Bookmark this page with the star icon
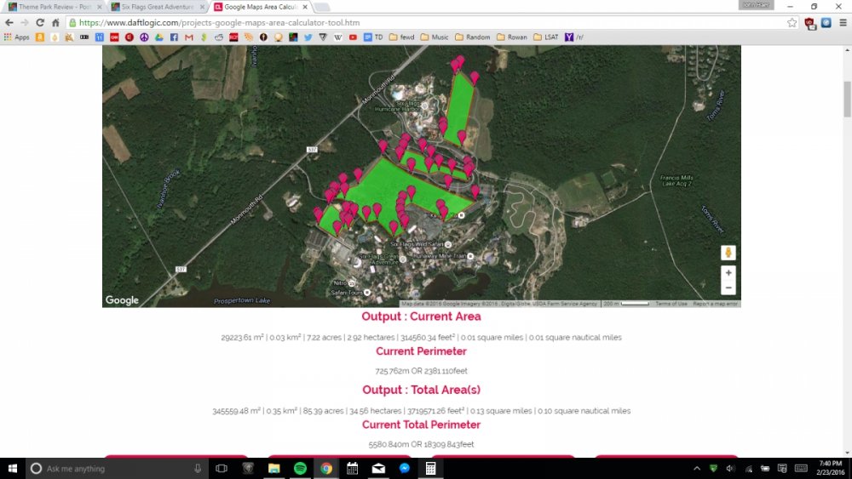Screen dimensions: 852x479 tap(792, 23)
